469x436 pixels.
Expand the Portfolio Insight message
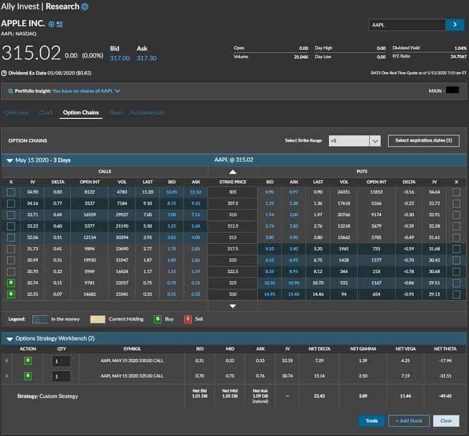tap(117, 91)
